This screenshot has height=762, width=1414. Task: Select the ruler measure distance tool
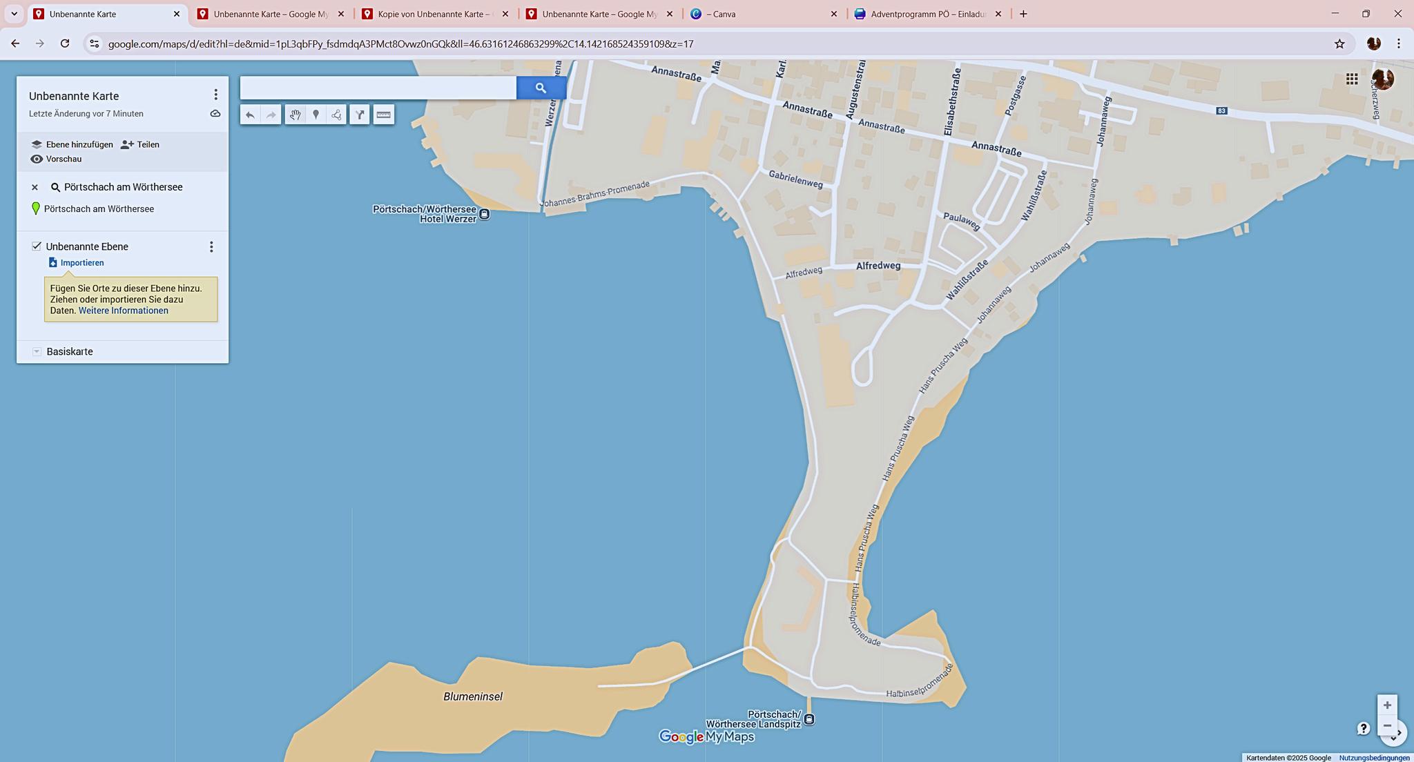384,115
